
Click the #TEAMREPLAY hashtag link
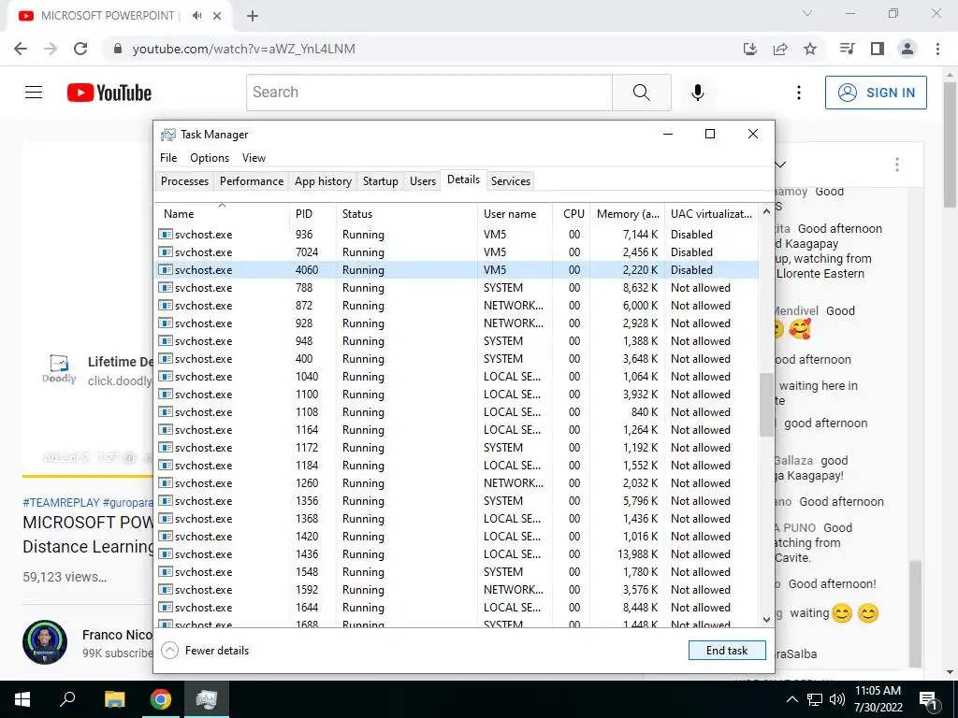click(61, 502)
